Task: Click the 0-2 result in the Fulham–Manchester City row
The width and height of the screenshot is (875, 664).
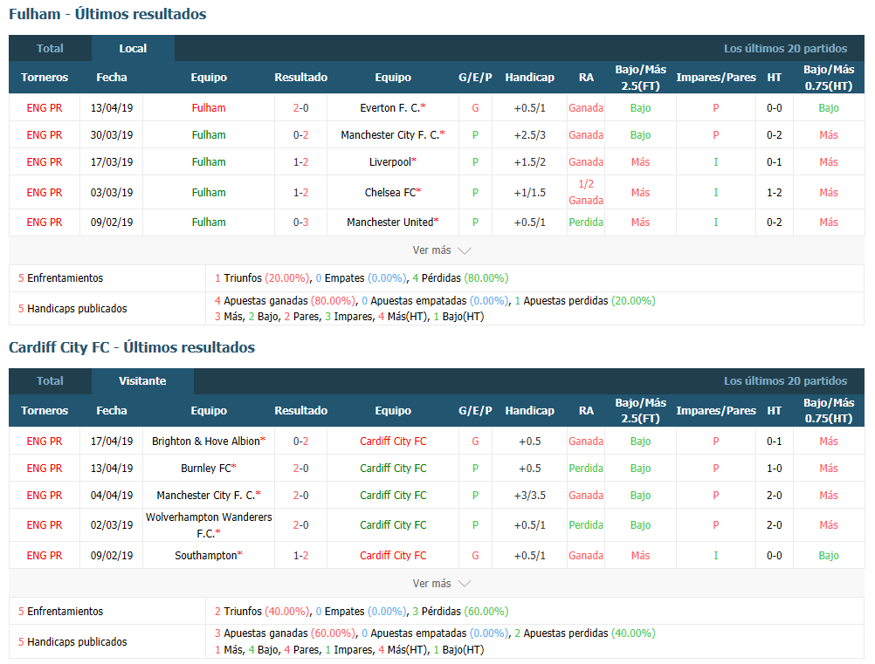Action: 300,135
